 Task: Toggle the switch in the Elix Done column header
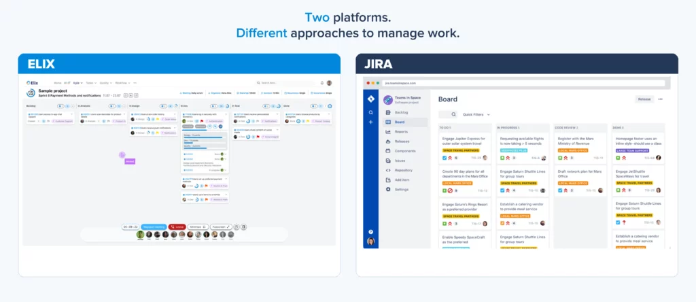click(x=314, y=106)
